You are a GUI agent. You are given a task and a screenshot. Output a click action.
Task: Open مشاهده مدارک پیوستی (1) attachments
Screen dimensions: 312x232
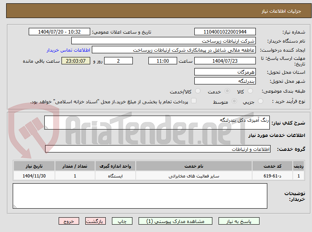coord(175,221)
